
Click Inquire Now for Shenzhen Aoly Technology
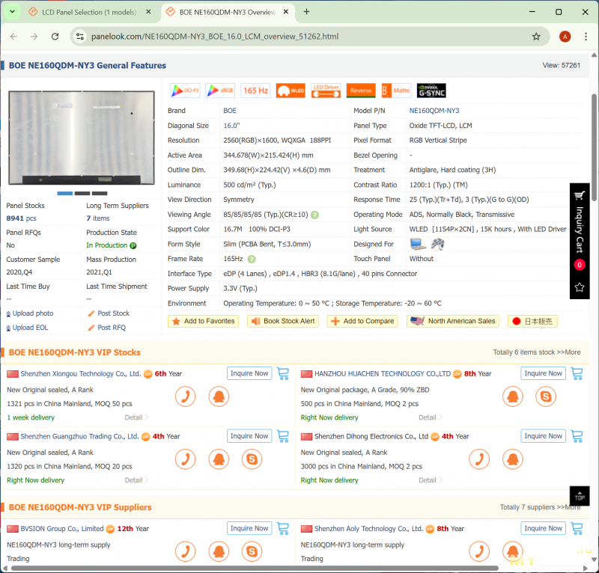[x=543, y=528]
